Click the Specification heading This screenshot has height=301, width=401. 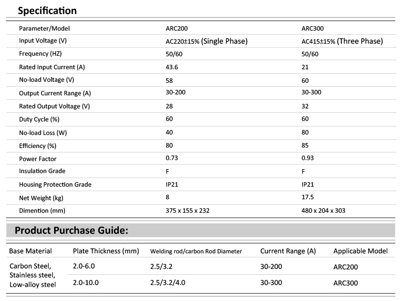[47, 11]
